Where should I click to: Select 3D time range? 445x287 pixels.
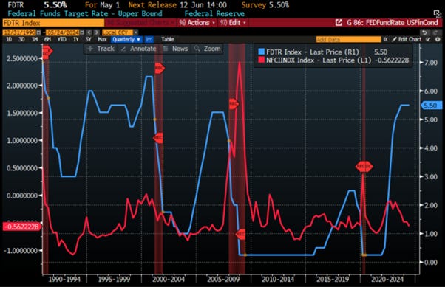coord(21,39)
